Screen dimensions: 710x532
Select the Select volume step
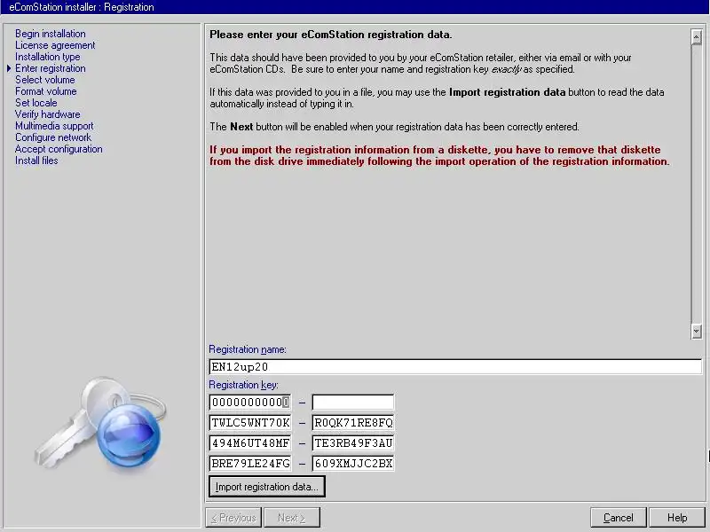click(45, 80)
